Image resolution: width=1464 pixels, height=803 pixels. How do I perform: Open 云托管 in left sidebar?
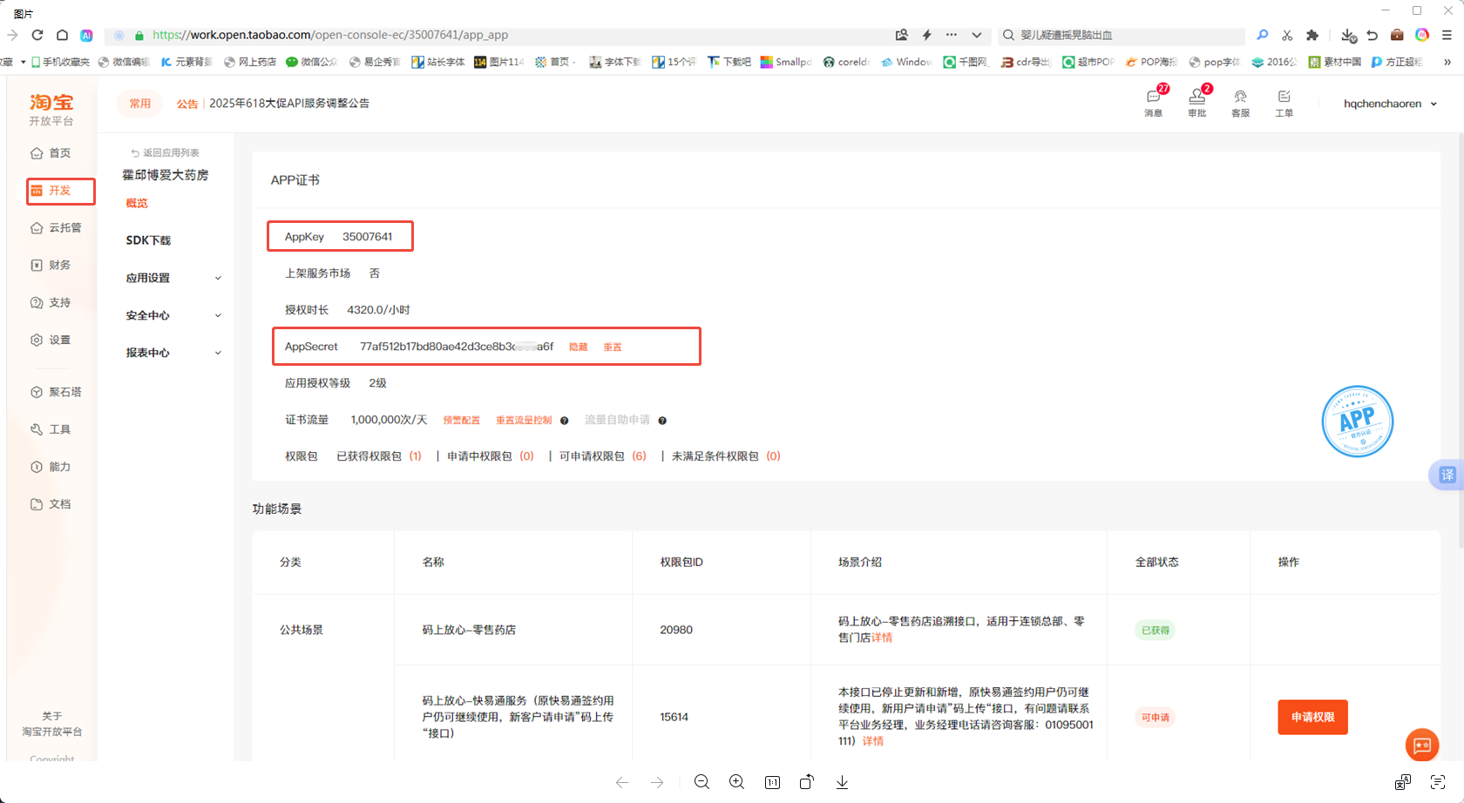[x=56, y=228]
